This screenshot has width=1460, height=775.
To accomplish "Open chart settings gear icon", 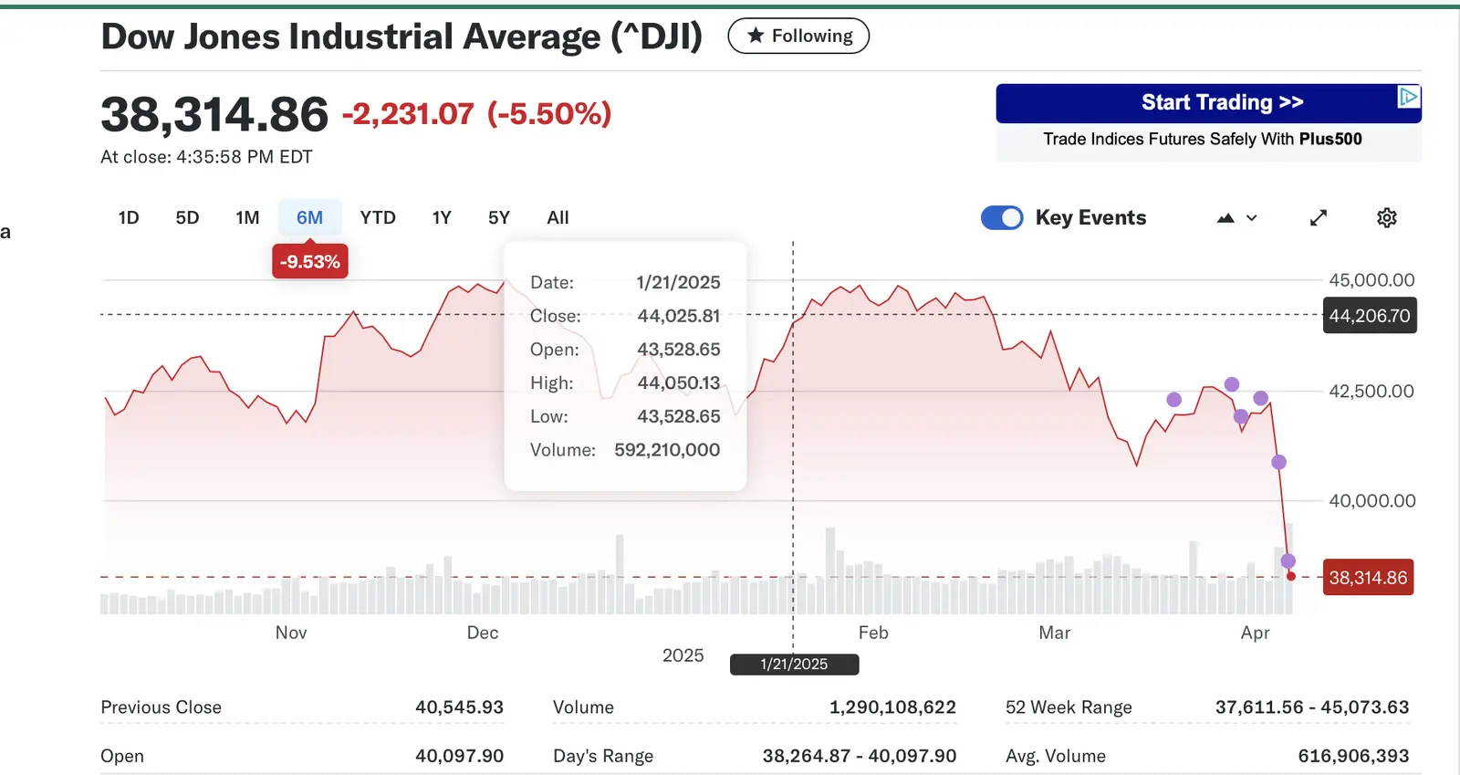I will (x=1386, y=217).
